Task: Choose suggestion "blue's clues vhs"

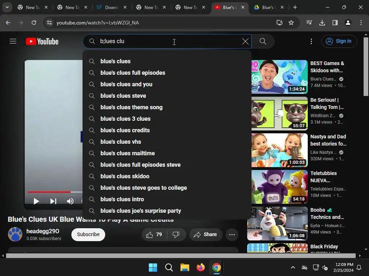Action: click(x=167, y=142)
